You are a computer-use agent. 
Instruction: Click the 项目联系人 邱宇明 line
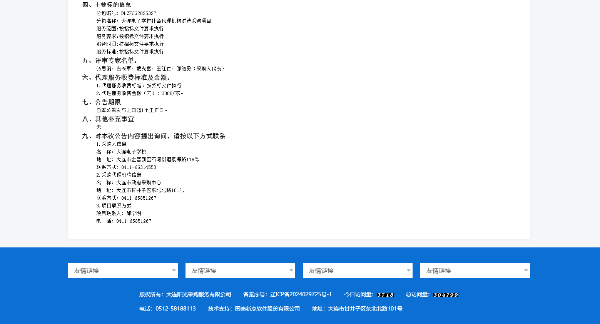click(119, 213)
